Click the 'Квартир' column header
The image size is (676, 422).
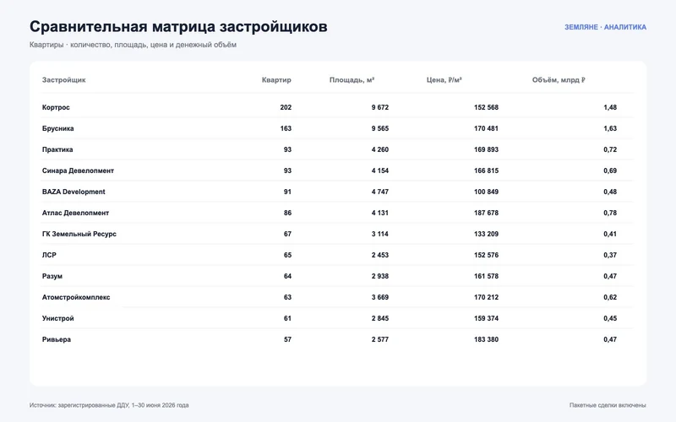(x=276, y=79)
